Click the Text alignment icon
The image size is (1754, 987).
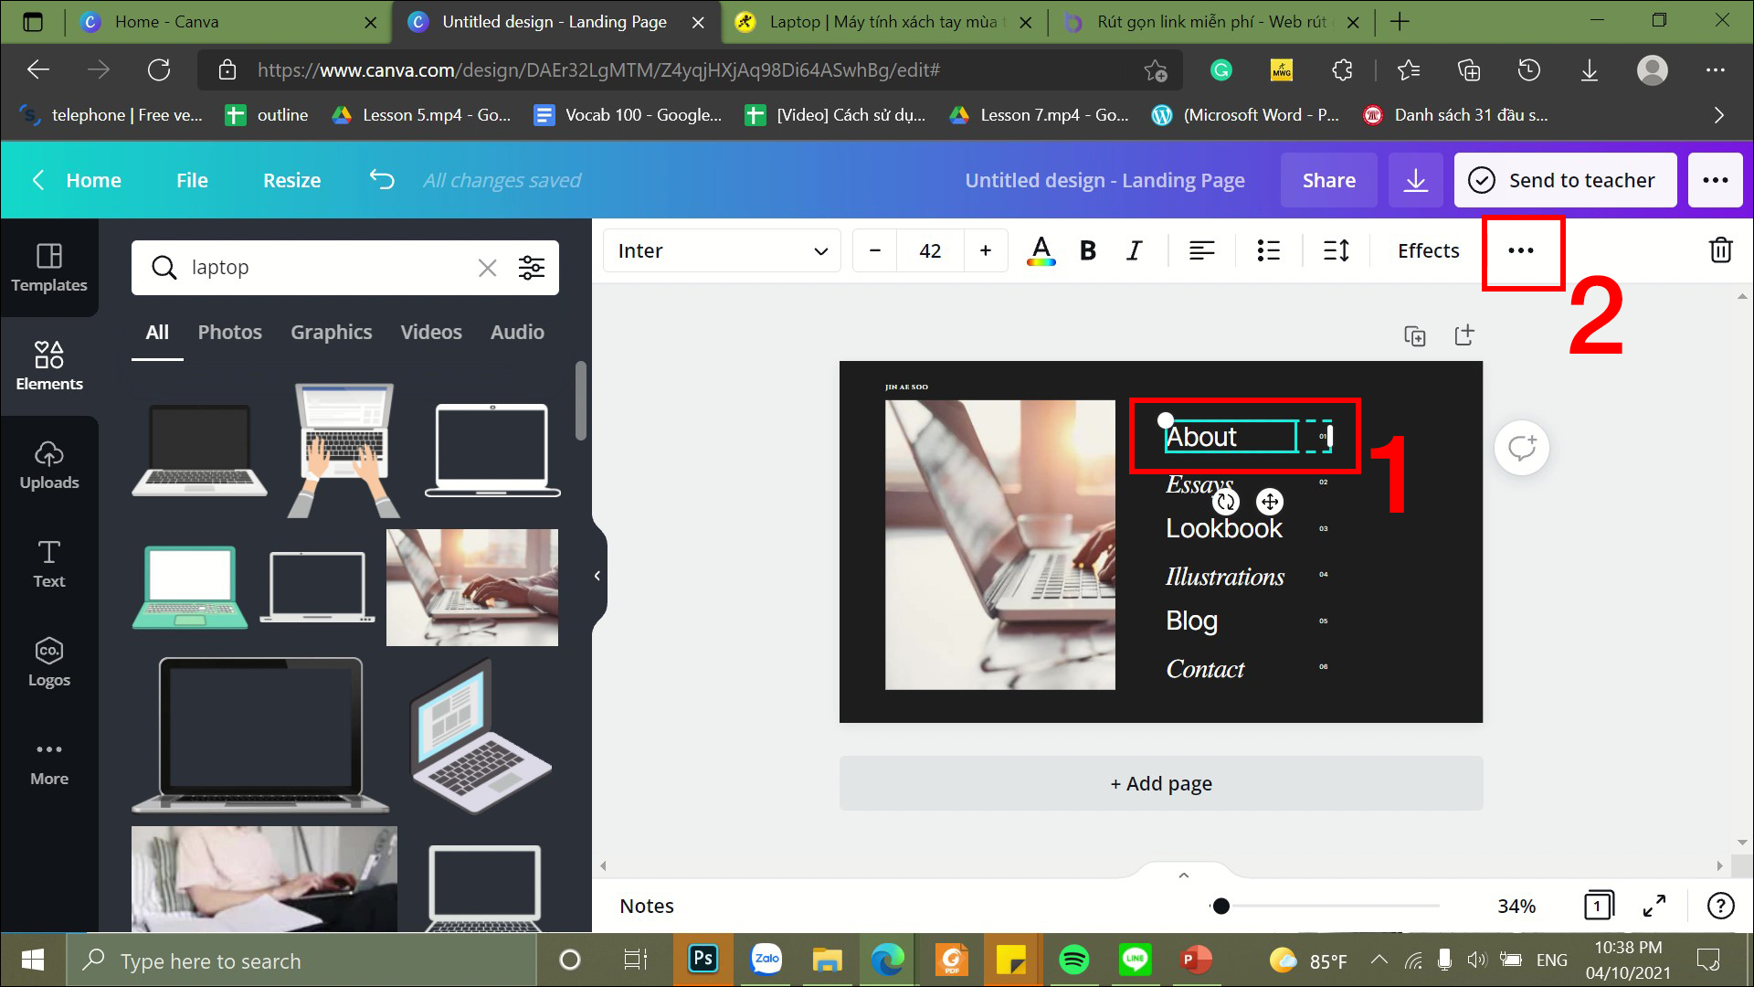coord(1201,250)
